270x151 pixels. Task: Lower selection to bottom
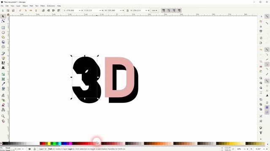(43, 10)
